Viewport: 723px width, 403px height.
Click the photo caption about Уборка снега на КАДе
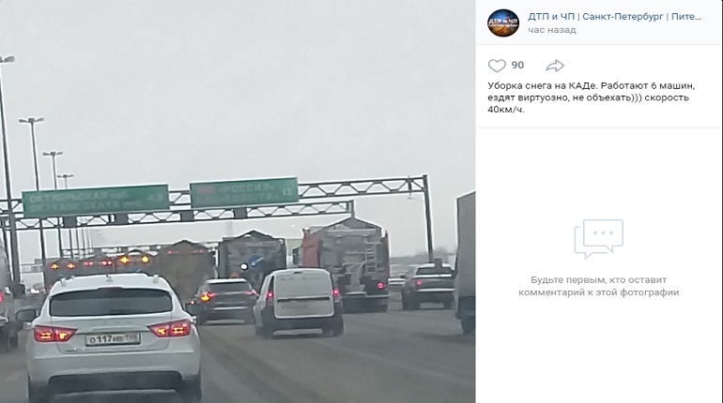pos(592,97)
